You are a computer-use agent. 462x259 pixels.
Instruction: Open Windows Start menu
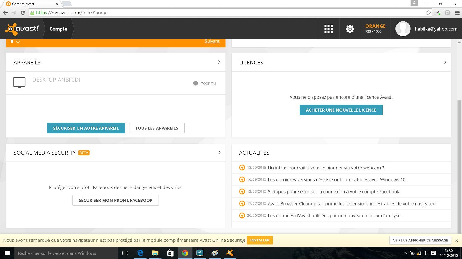click(x=7, y=253)
